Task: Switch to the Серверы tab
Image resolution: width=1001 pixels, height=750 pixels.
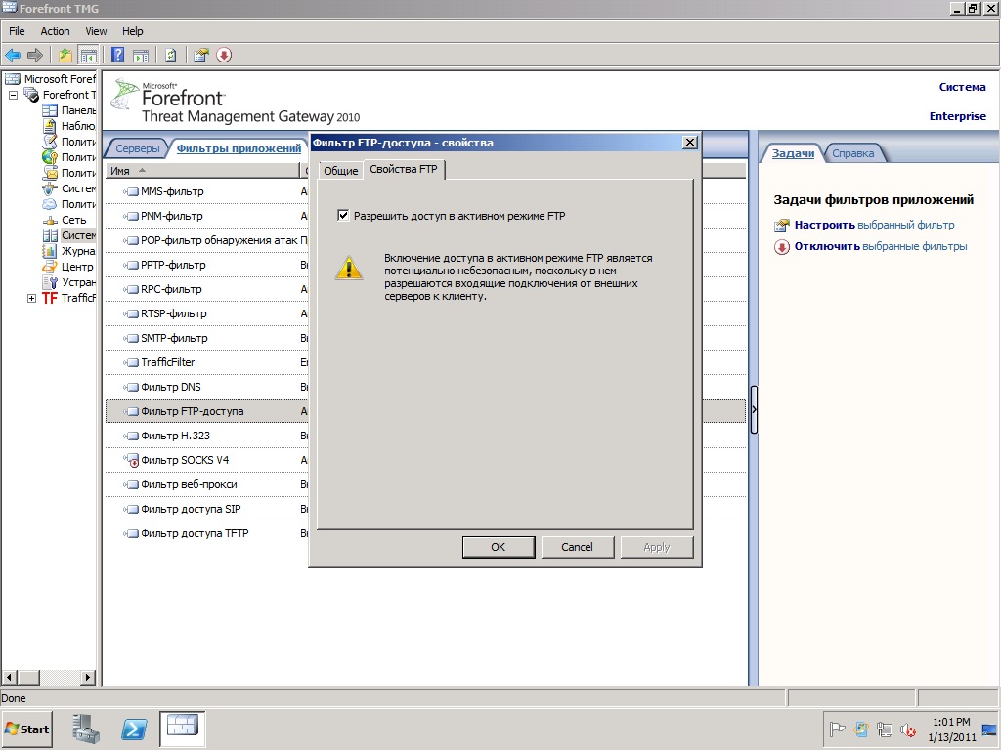Action: 137,148
